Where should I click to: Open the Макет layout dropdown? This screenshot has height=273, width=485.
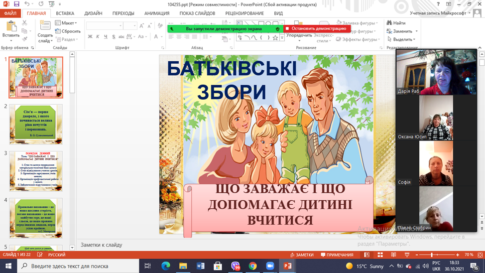click(x=66, y=23)
